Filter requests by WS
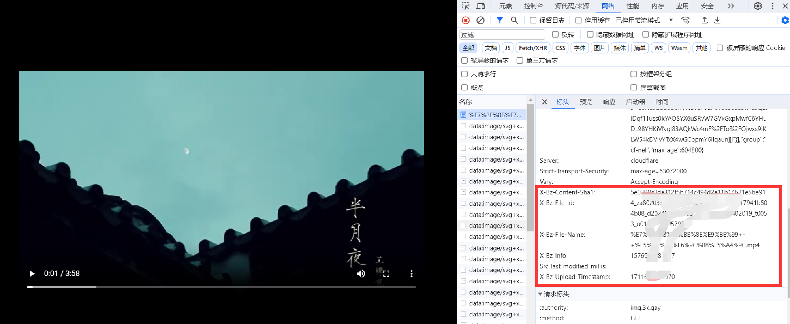Screen dimensions: 790x324 (x=658, y=48)
